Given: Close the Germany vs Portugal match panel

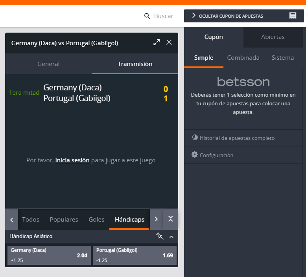Looking at the screenshot, I should pos(169,42).
